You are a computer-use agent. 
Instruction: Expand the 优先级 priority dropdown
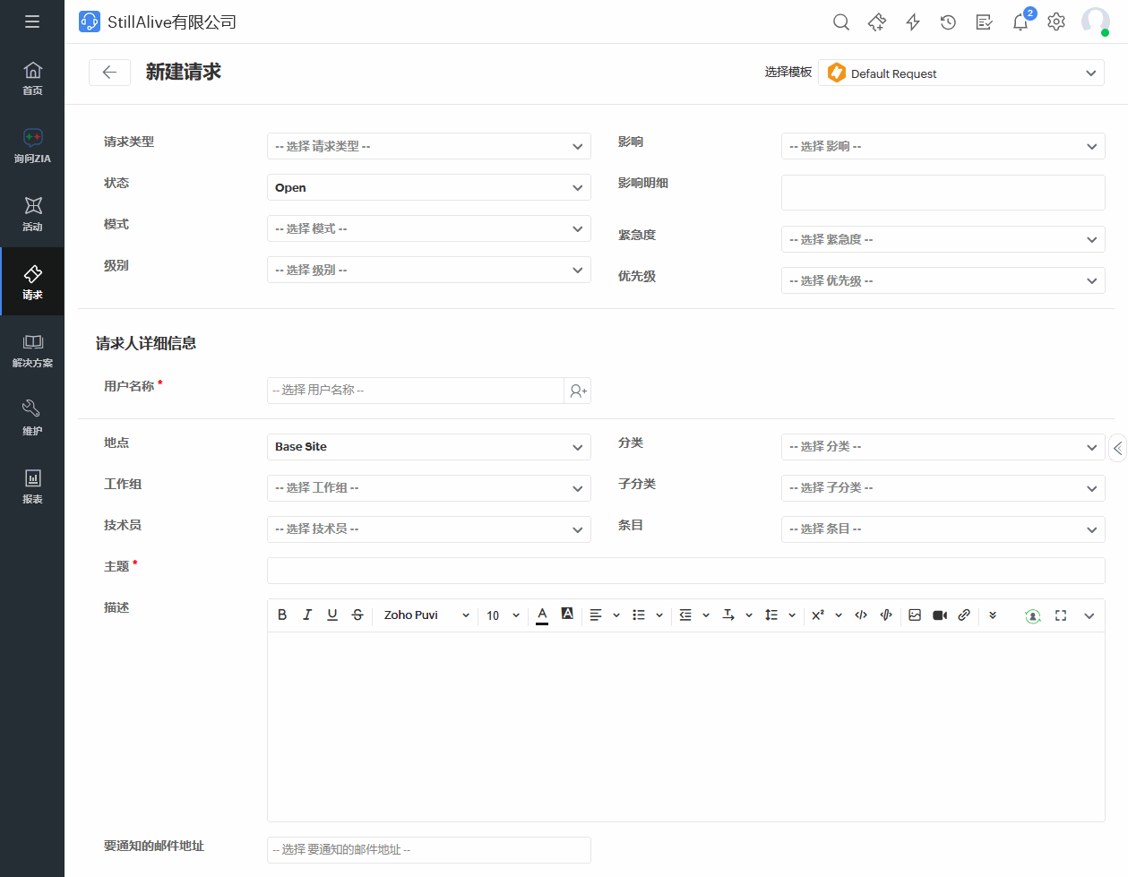(x=943, y=281)
